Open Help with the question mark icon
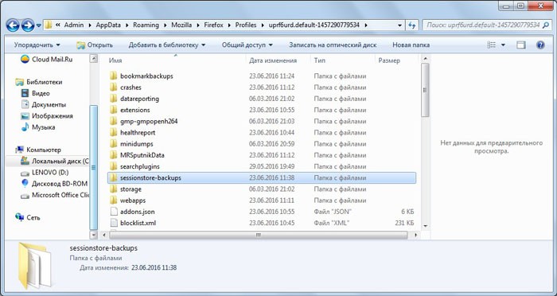Viewport: 557px width, 296px height. (540, 45)
